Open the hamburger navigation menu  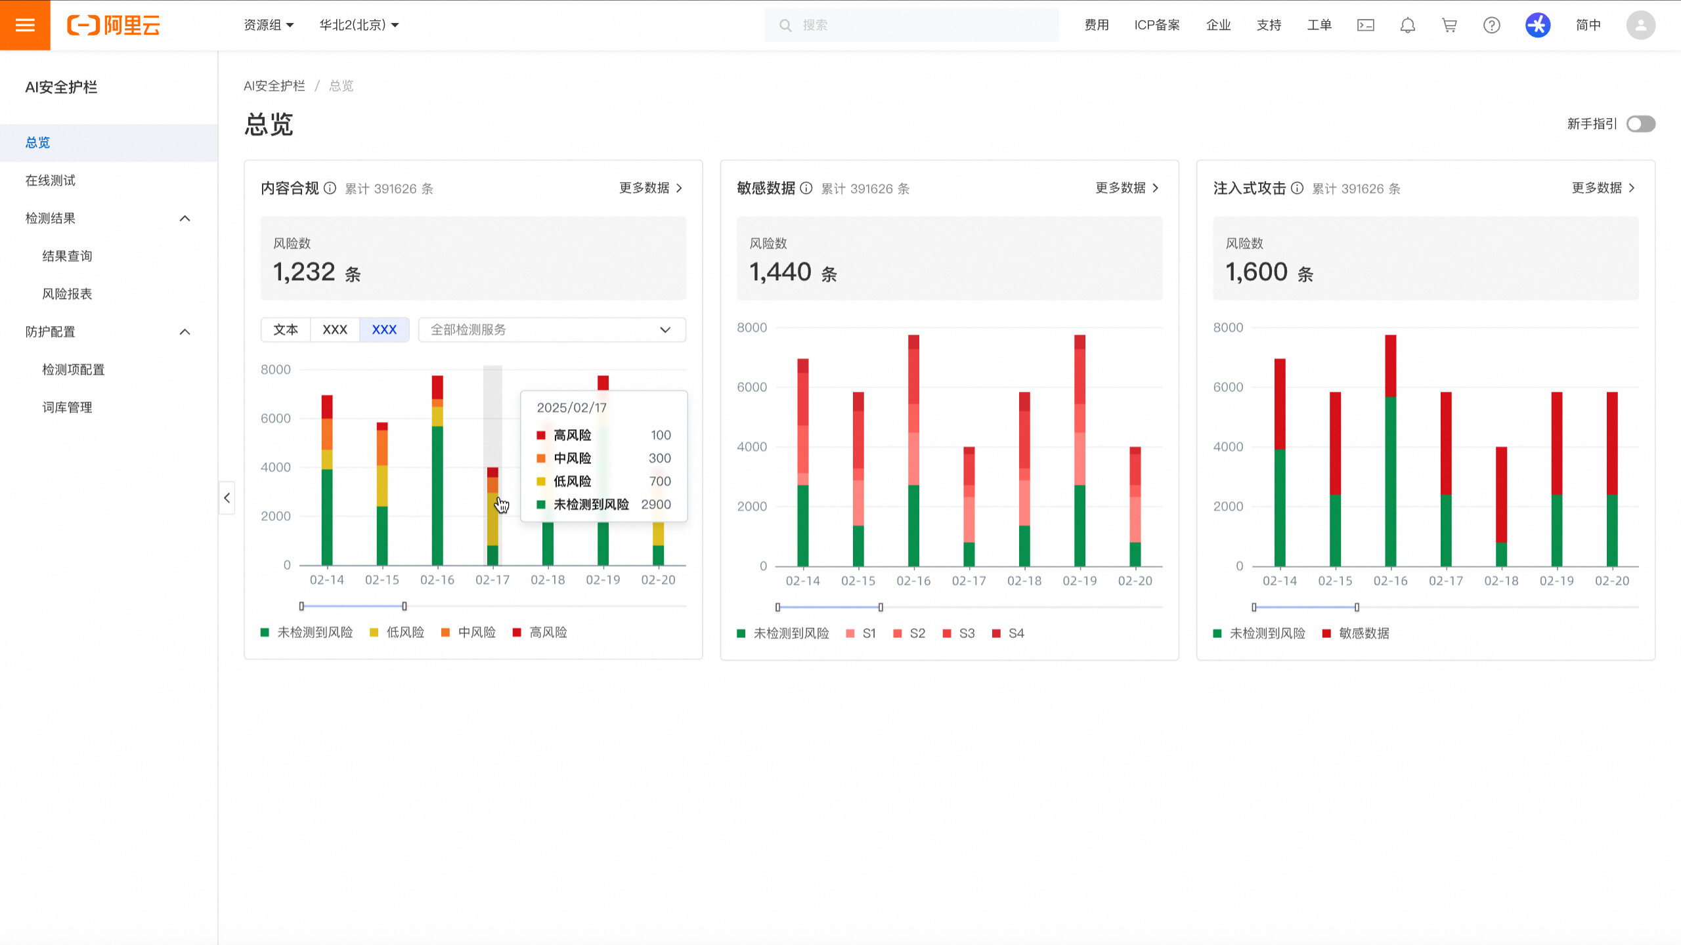[x=24, y=25]
